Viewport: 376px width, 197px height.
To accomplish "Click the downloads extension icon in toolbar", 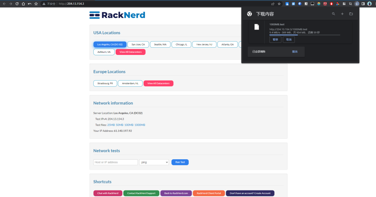I will pos(357,4).
